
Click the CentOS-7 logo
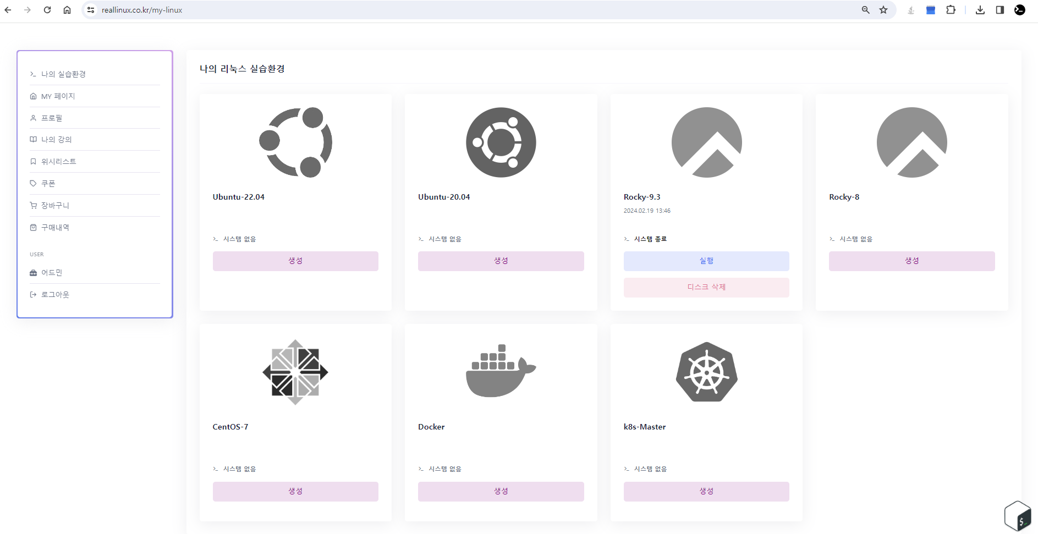tap(295, 372)
